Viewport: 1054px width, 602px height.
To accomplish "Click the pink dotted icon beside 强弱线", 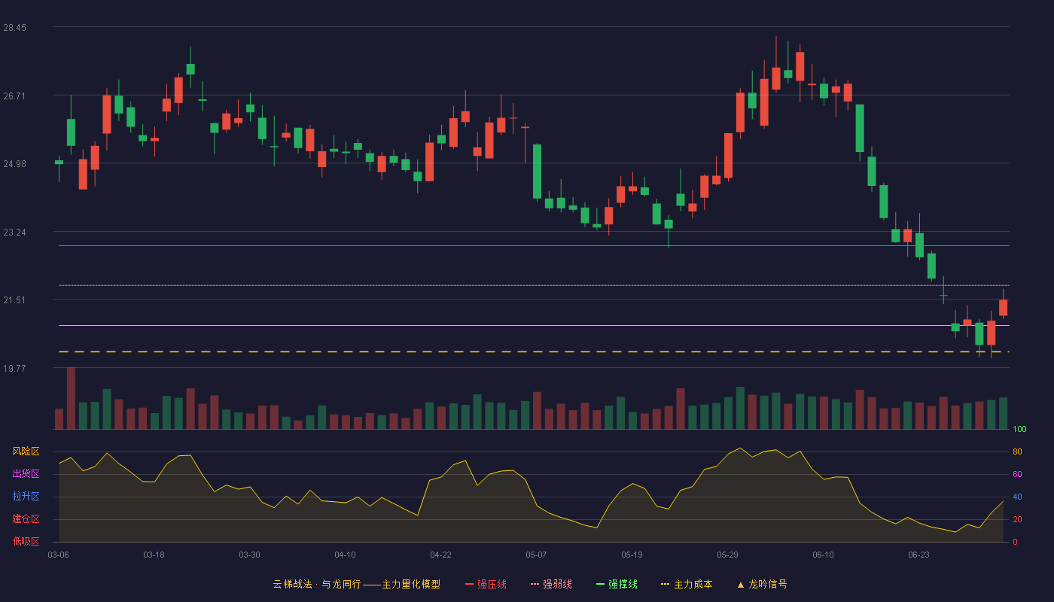I will (535, 584).
